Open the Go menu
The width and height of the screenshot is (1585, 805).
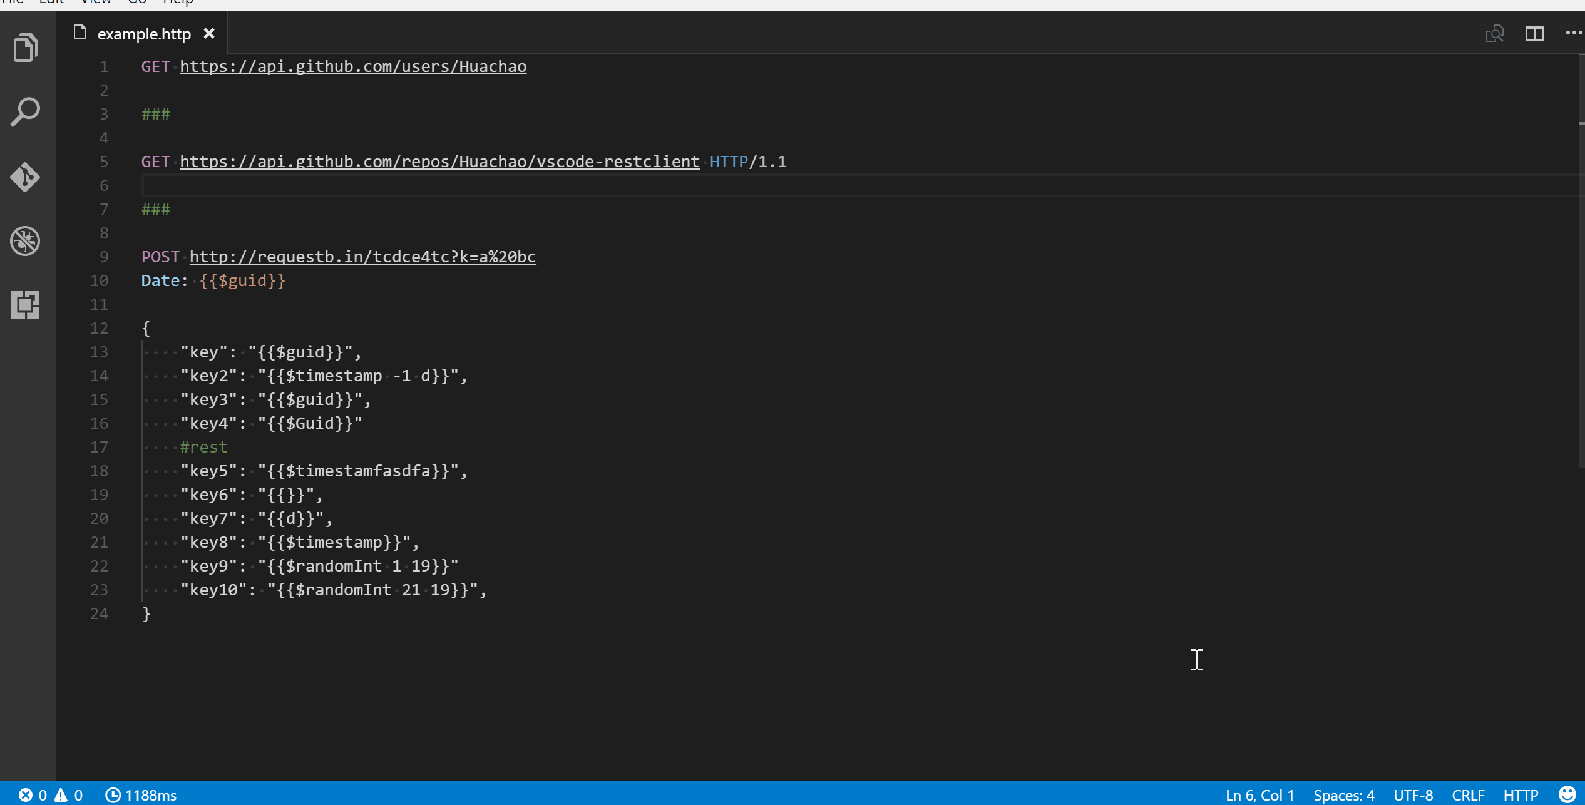coord(137,2)
